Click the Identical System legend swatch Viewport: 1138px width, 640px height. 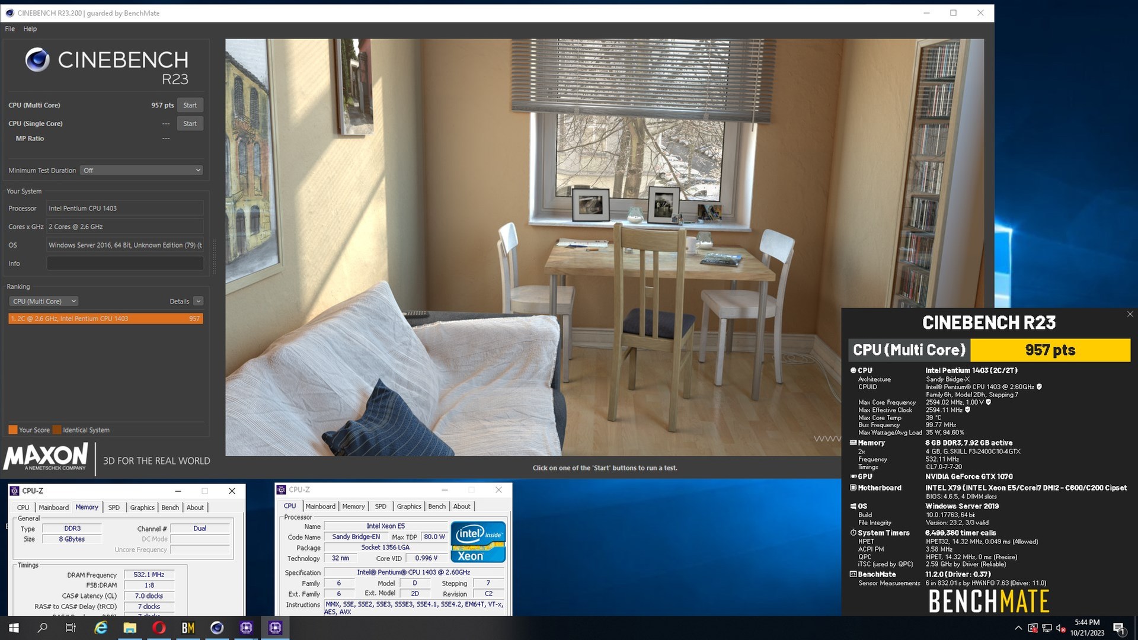pyautogui.click(x=57, y=430)
